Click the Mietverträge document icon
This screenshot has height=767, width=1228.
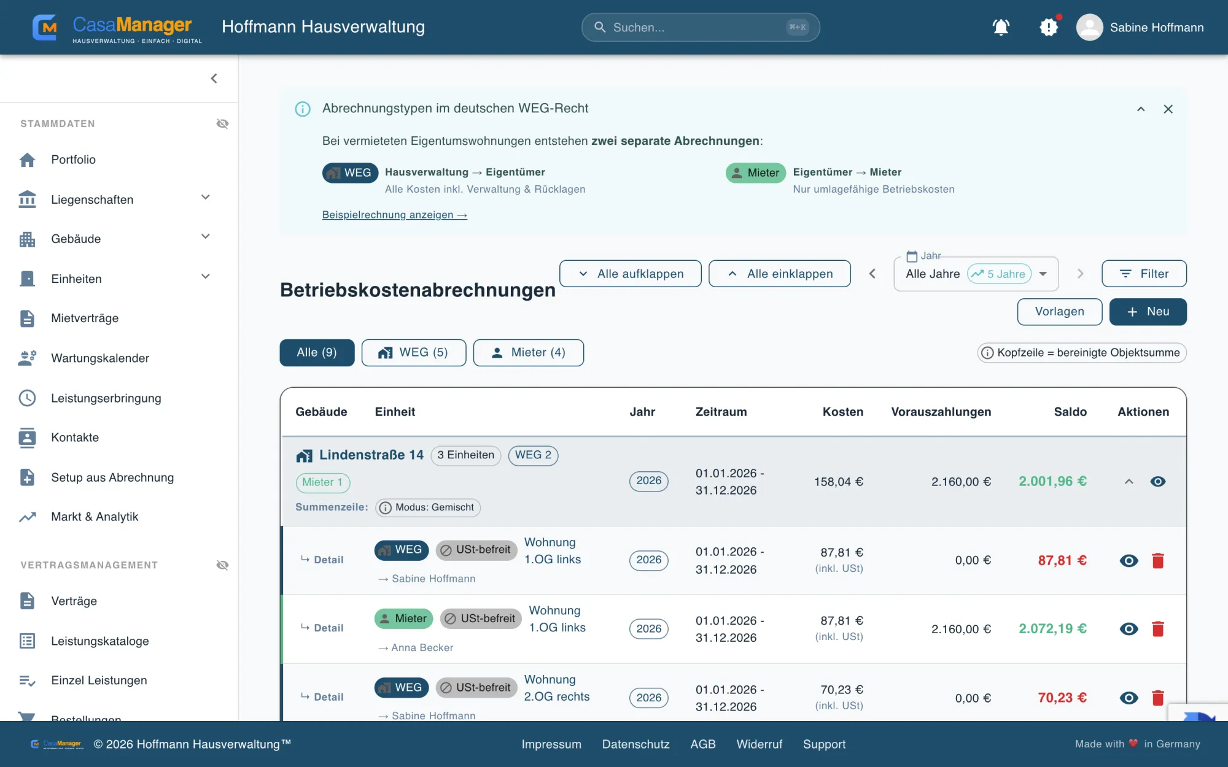click(x=27, y=318)
